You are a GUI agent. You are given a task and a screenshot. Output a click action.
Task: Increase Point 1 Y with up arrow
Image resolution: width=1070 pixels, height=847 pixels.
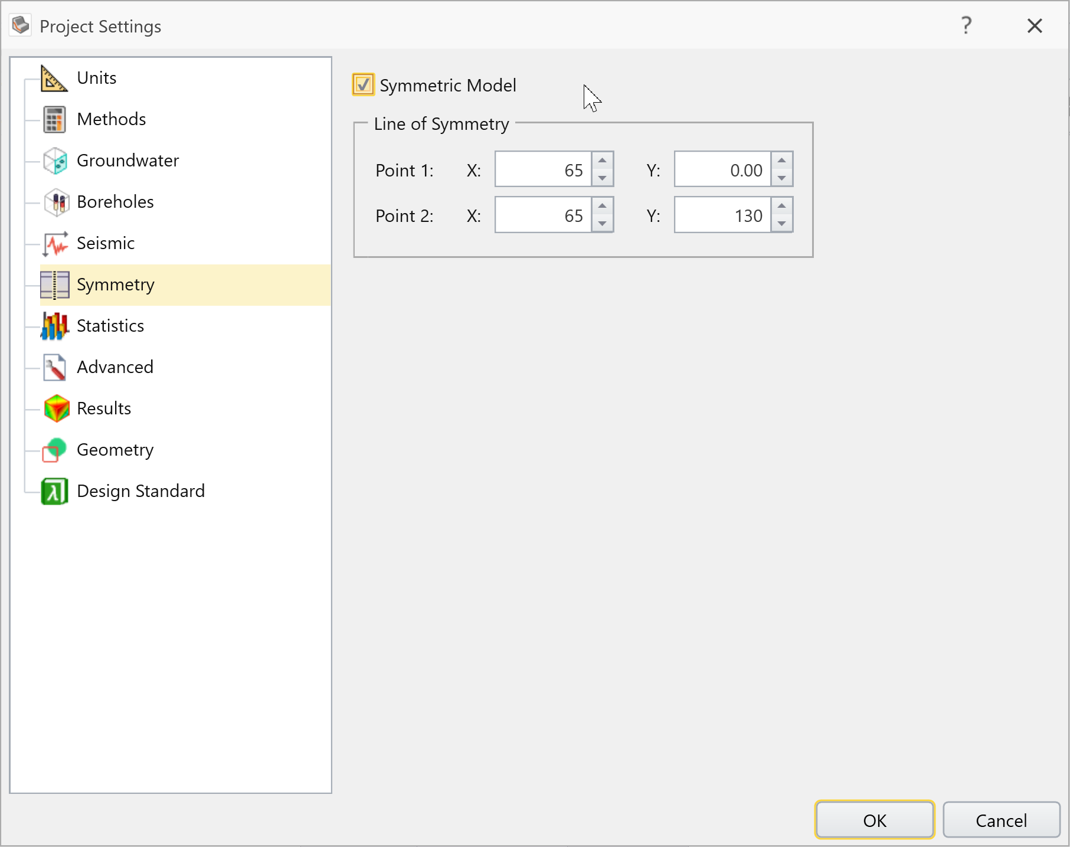point(781,161)
